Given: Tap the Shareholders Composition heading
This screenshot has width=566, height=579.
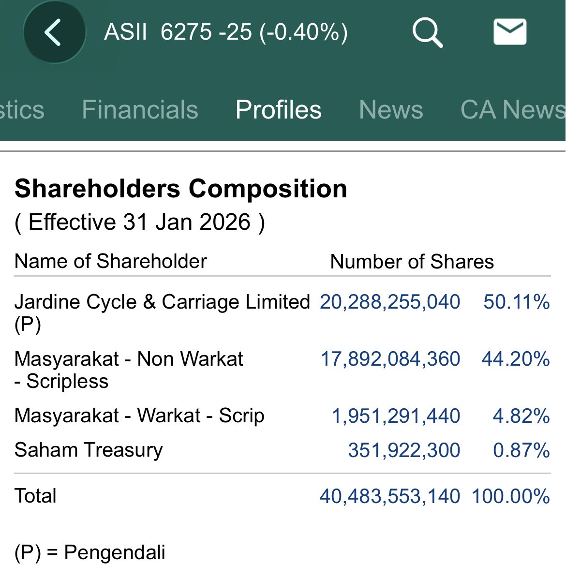Looking at the screenshot, I should [181, 189].
